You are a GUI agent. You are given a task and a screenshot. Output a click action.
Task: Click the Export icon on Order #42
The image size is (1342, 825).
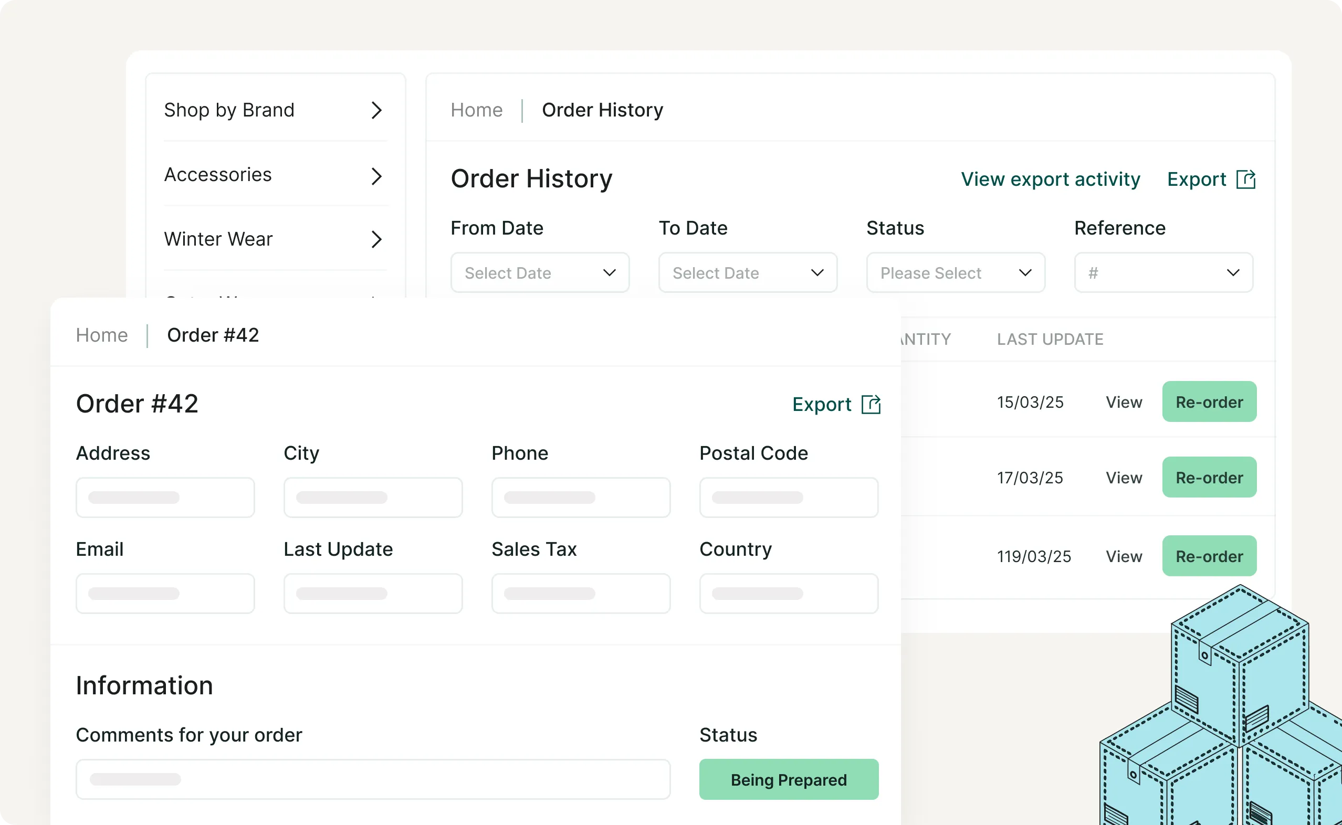[871, 404]
